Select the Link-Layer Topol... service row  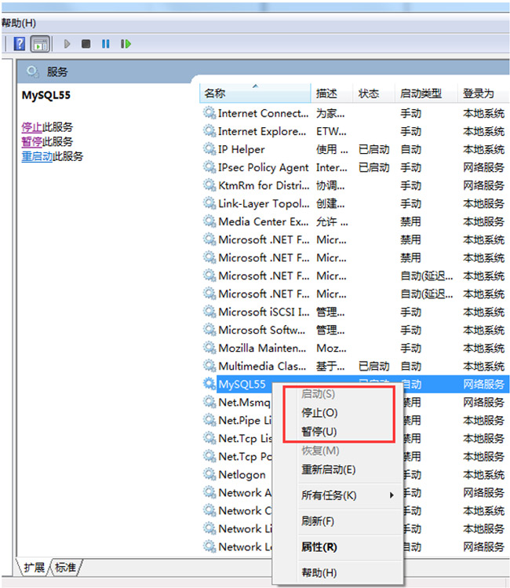point(355,203)
